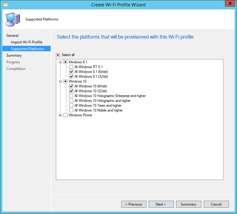Close the Create Wi-Fi Profile Wizard window
The image size is (237, 214).
tap(230, 3)
